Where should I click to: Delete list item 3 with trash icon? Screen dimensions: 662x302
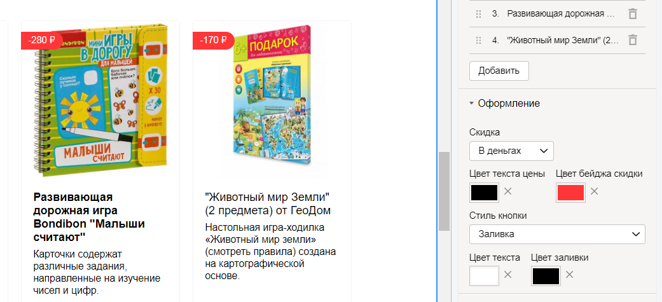[632, 14]
